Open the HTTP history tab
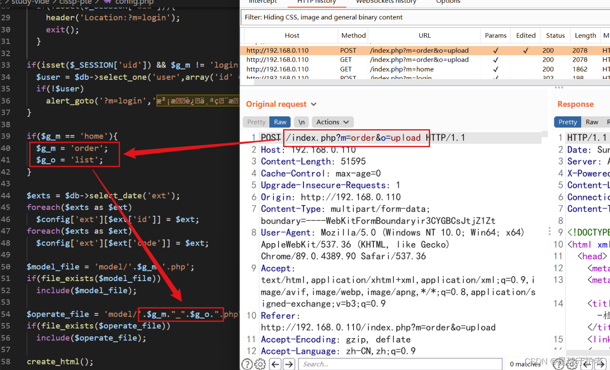The height and width of the screenshot is (370, 610). [x=316, y=2]
